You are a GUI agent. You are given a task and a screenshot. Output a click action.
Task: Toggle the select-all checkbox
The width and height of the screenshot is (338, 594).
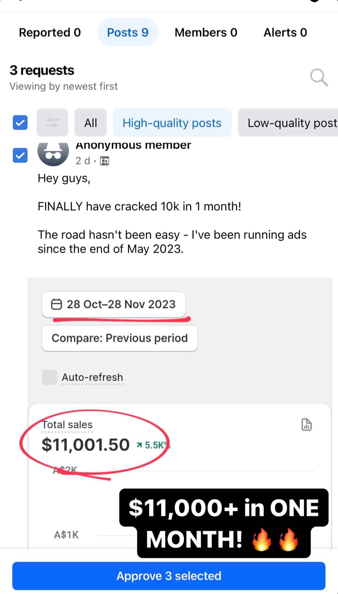pos(20,122)
